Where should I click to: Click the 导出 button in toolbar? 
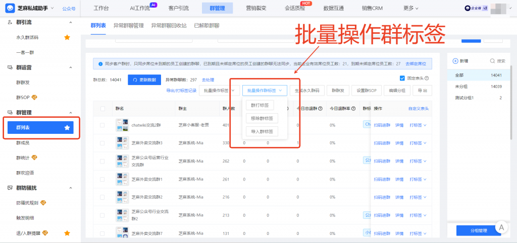(423, 90)
